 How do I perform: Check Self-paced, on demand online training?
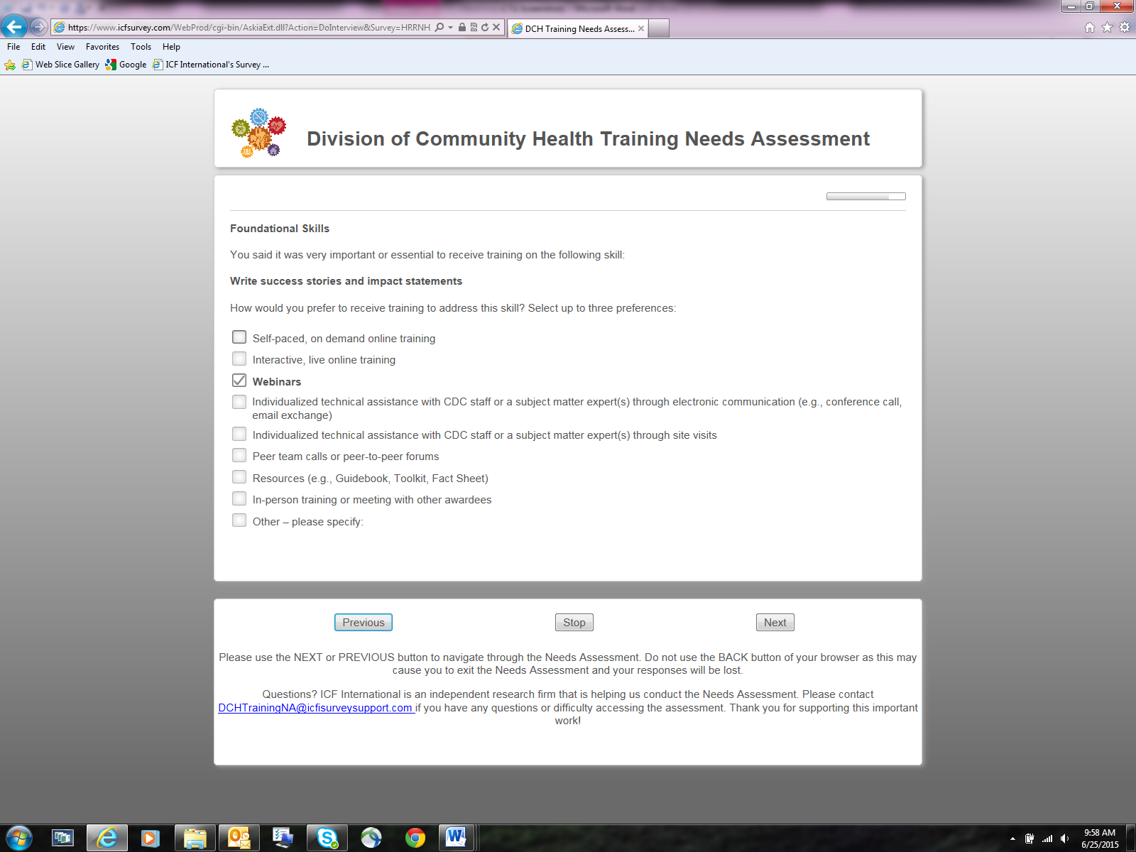pos(239,337)
